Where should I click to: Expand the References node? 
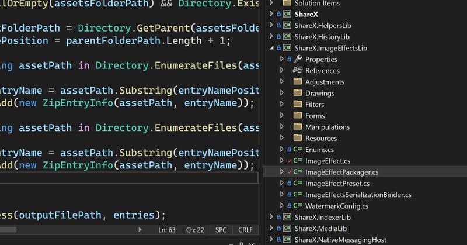click(x=282, y=70)
